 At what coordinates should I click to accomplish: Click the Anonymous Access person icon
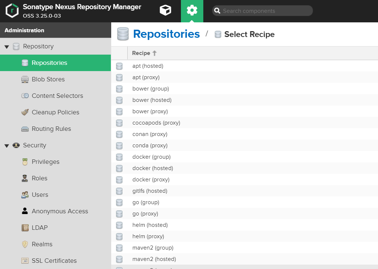pos(25,211)
